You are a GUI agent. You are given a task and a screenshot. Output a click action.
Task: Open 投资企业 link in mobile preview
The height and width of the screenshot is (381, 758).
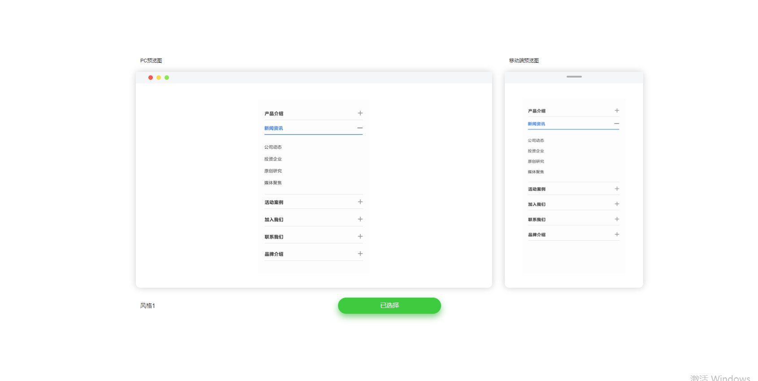click(536, 151)
